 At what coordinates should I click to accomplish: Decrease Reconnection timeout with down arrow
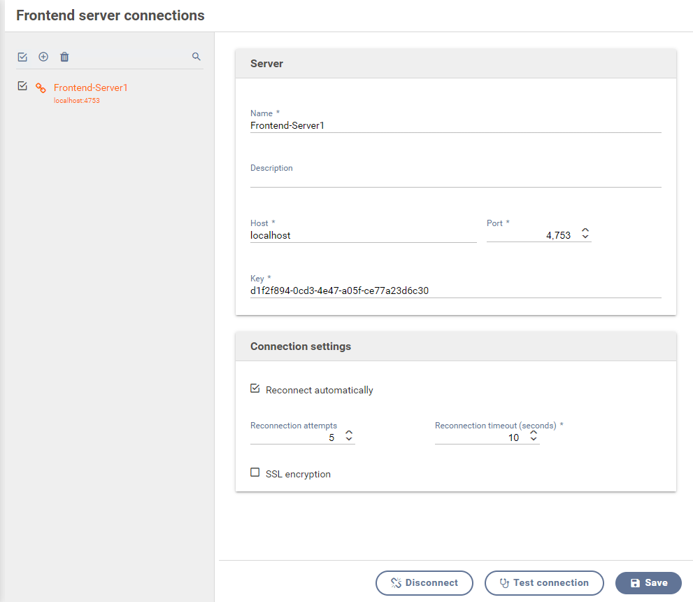[534, 441]
